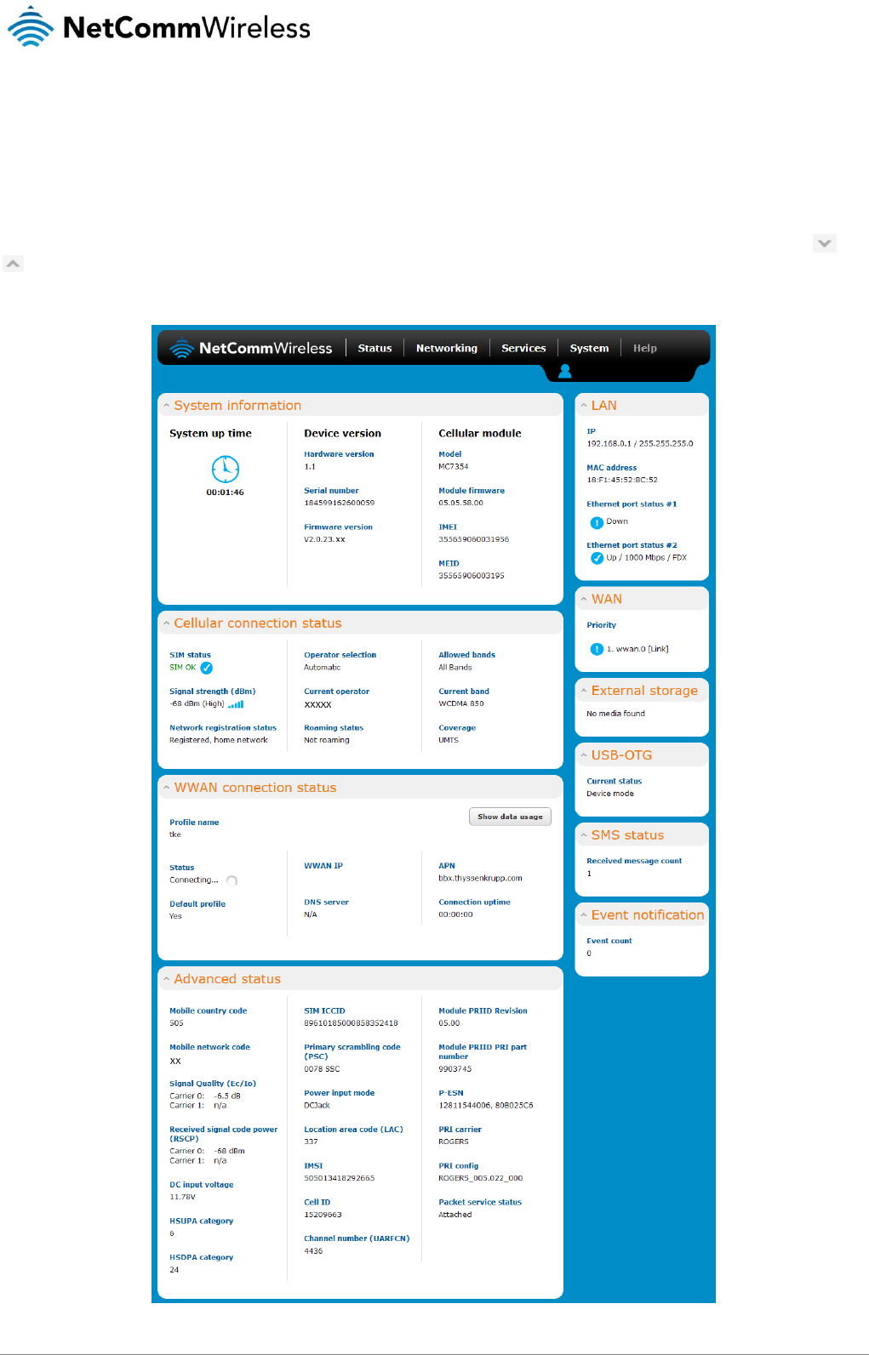Open the Services menu

tap(523, 348)
